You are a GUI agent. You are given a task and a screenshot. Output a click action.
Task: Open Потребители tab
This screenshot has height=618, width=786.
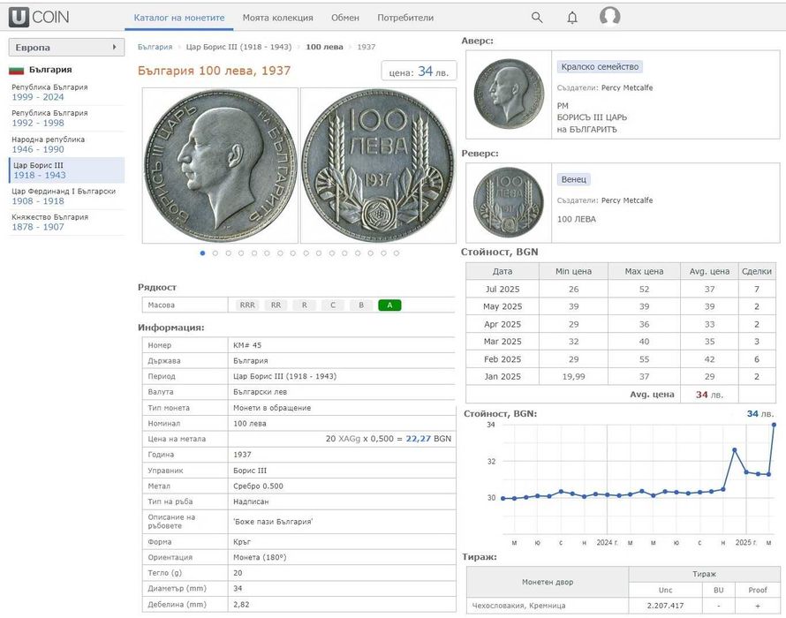(x=405, y=18)
